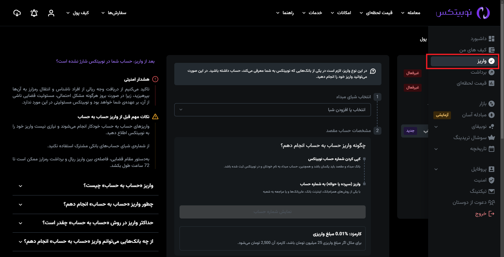Open the معامله top menu
This screenshot has height=257, width=504.
click(x=411, y=13)
